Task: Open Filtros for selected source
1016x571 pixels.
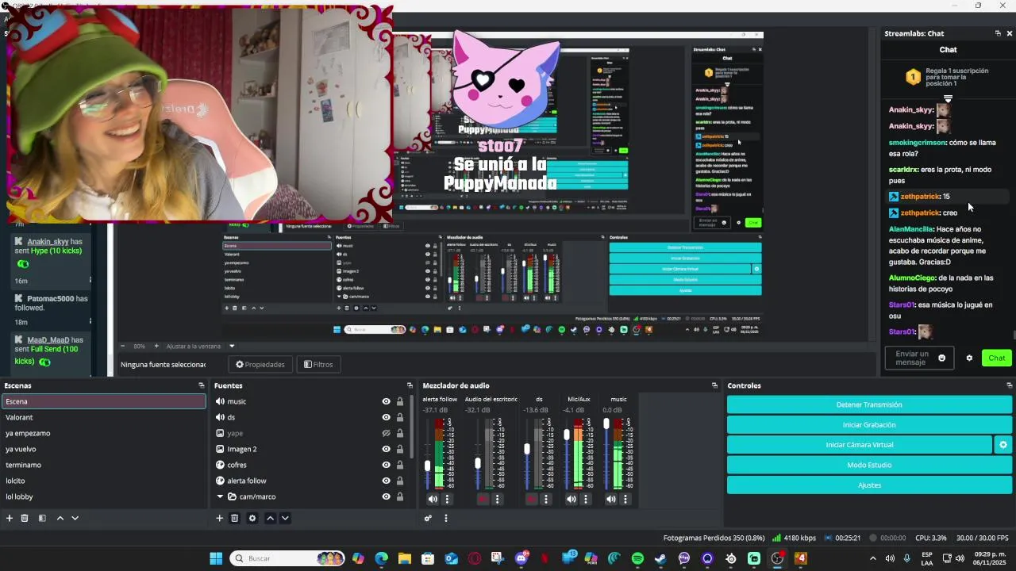Action: [318, 364]
